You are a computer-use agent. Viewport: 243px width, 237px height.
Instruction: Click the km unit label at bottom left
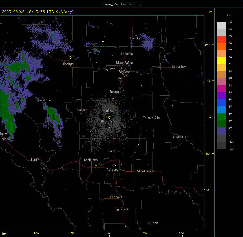point(4,234)
